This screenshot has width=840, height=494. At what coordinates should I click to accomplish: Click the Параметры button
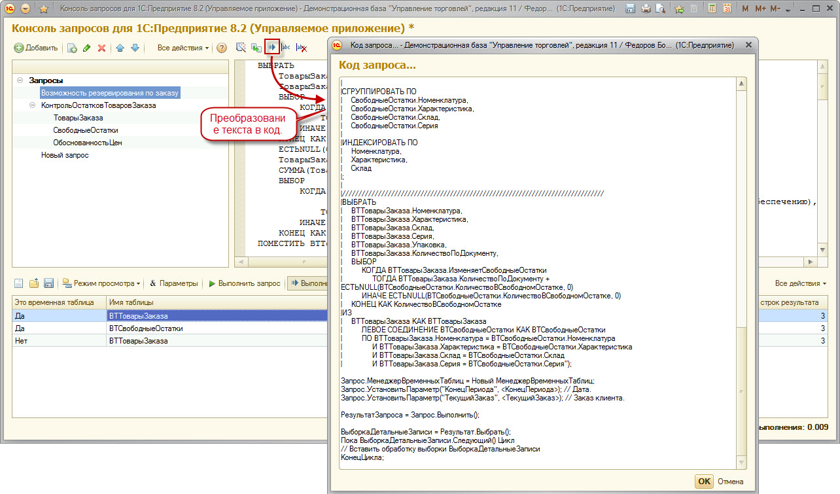173,283
